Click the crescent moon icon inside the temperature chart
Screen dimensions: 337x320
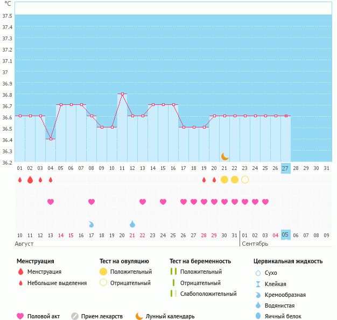pyautogui.click(x=224, y=157)
